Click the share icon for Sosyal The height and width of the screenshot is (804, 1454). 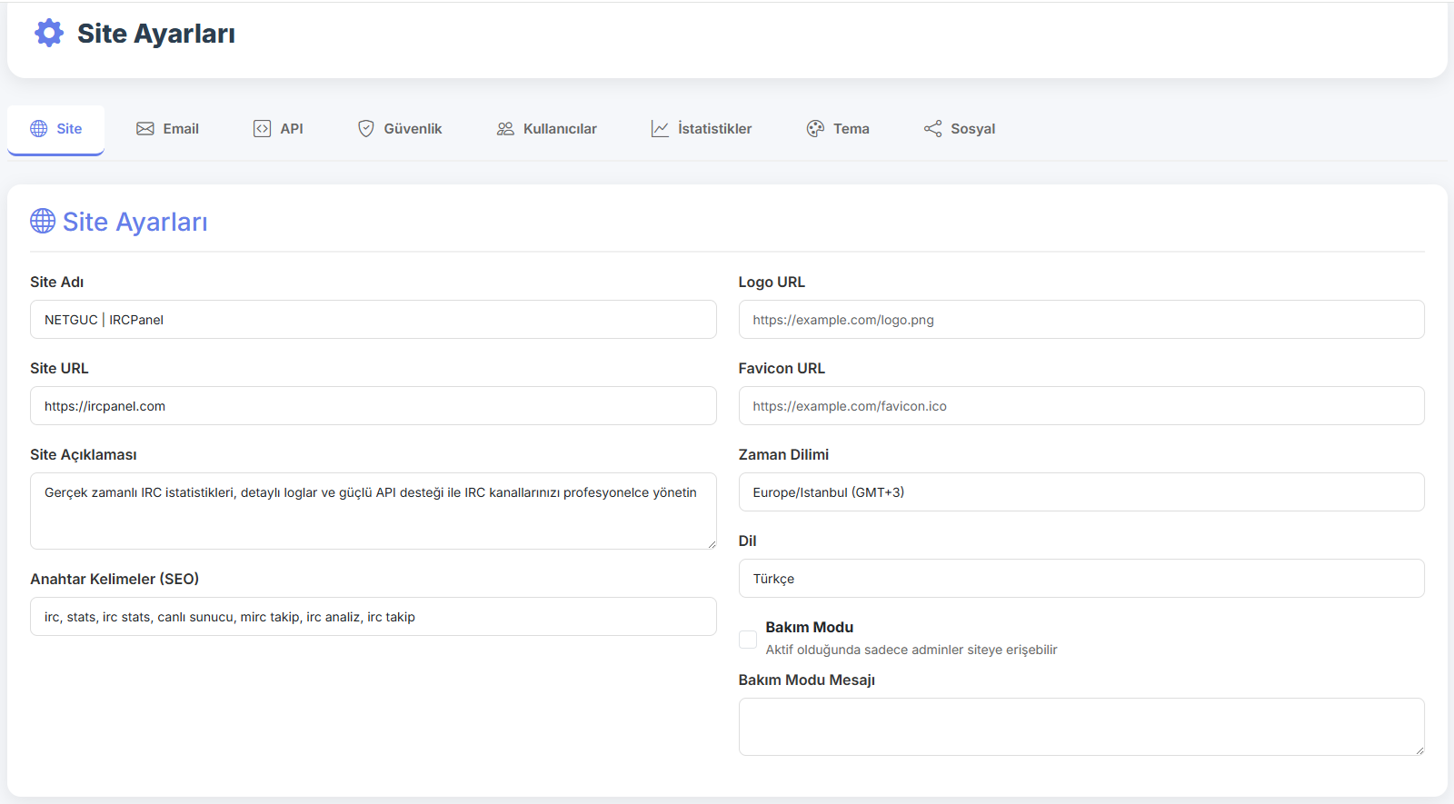pos(932,129)
